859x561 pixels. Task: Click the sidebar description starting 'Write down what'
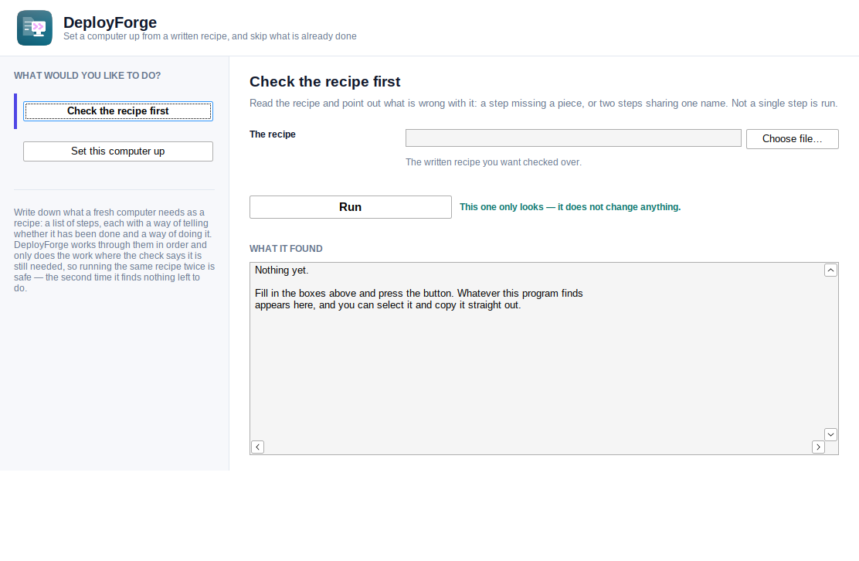pyautogui.click(x=114, y=250)
